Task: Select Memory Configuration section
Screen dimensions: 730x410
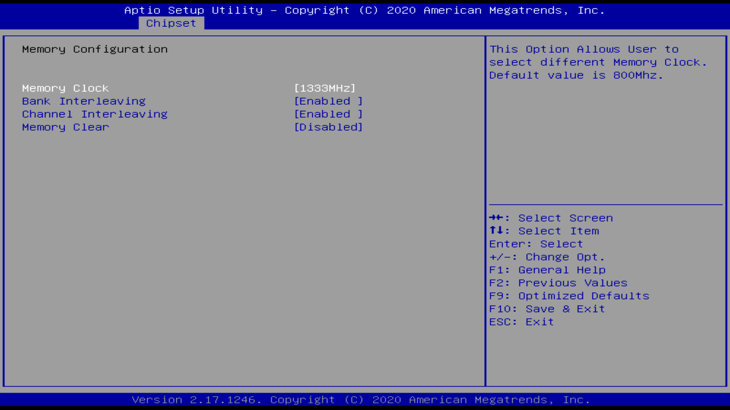Action: click(95, 49)
